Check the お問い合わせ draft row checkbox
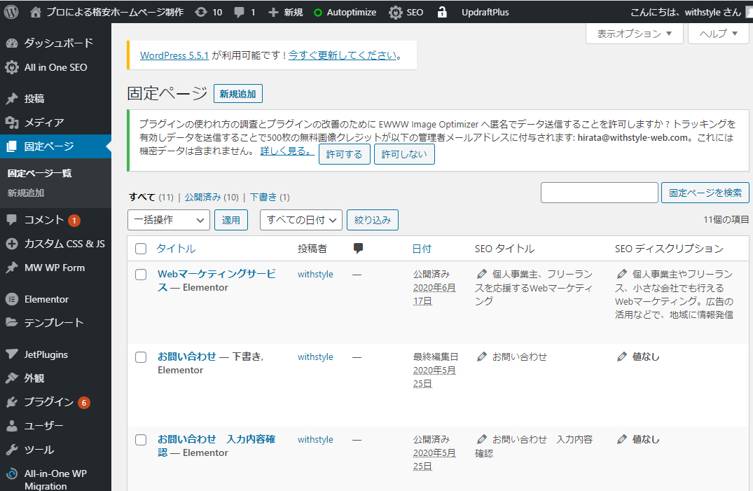This screenshot has width=753, height=491. point(140,357)
